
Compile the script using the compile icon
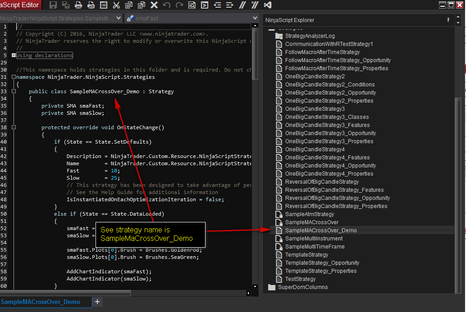click(x=205, y=5)
